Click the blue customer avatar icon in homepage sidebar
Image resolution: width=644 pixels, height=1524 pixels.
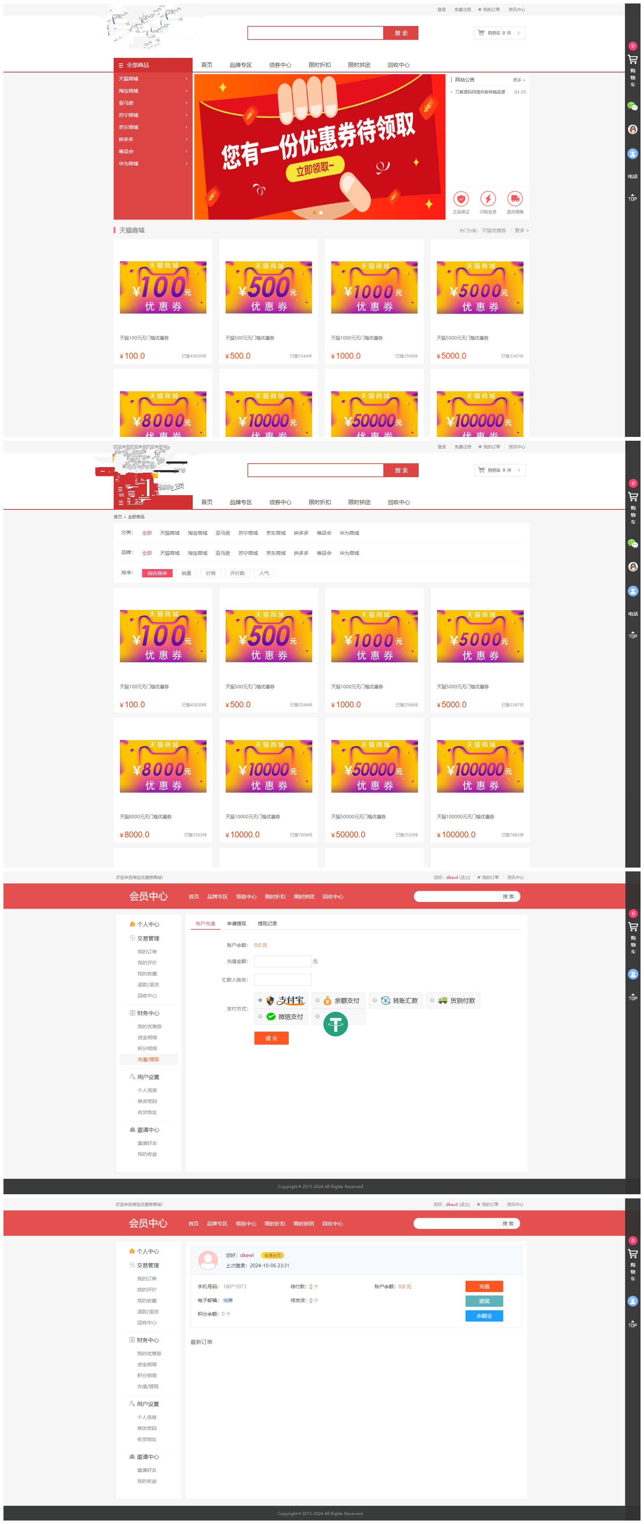(632, 154)
